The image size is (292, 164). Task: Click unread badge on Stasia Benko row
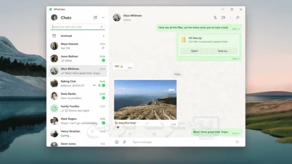coord(103,98)
